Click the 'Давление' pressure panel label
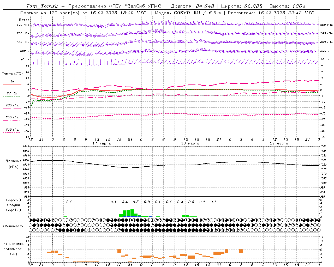The height and width of the screenshot is (267, 334). point(14,161)
